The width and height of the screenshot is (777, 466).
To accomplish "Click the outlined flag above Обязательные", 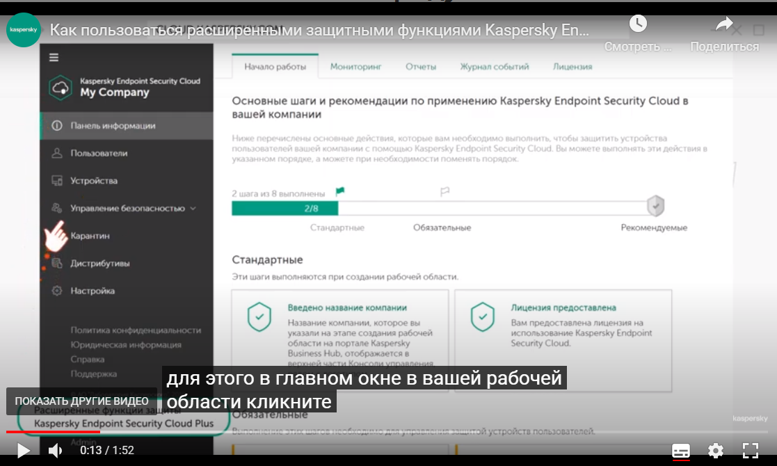I will (x=445, y=191).
